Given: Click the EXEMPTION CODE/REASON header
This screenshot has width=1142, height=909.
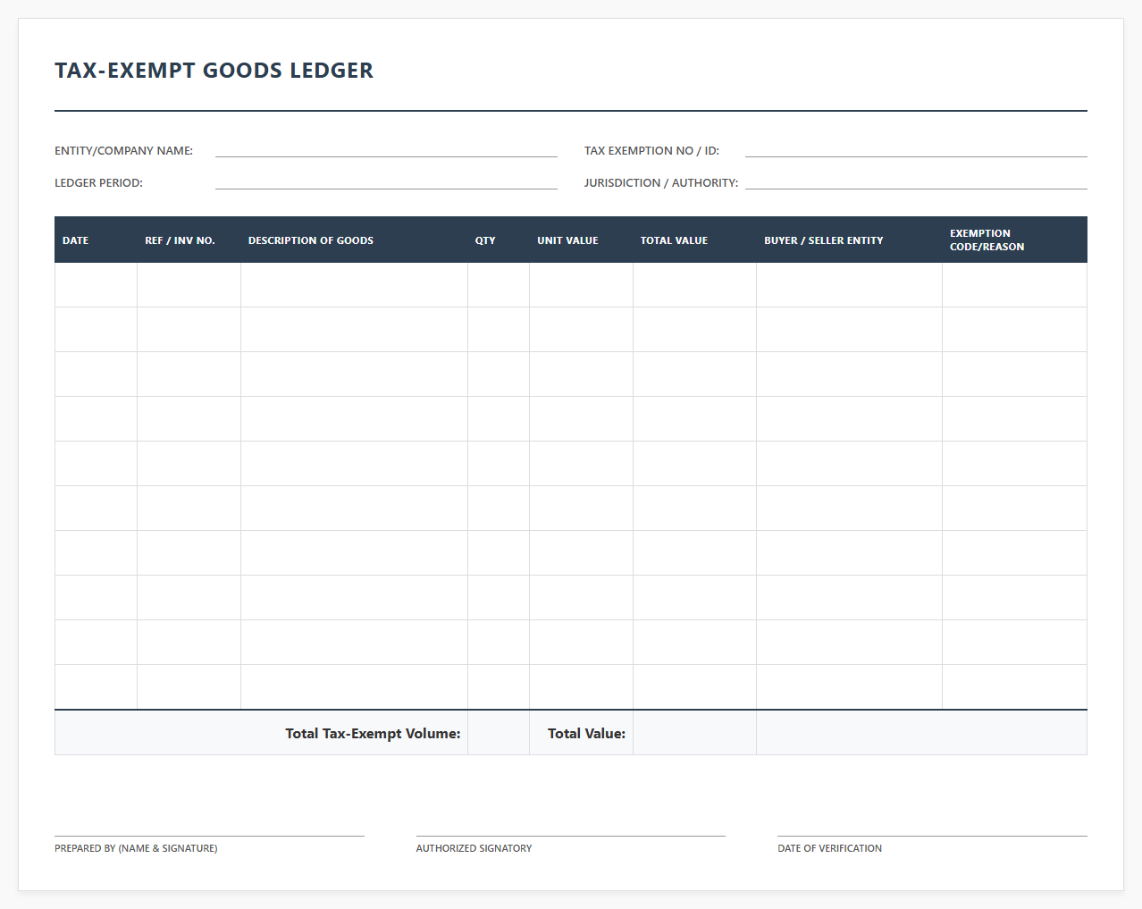Looking at the screenshot, I should 1014,240.
